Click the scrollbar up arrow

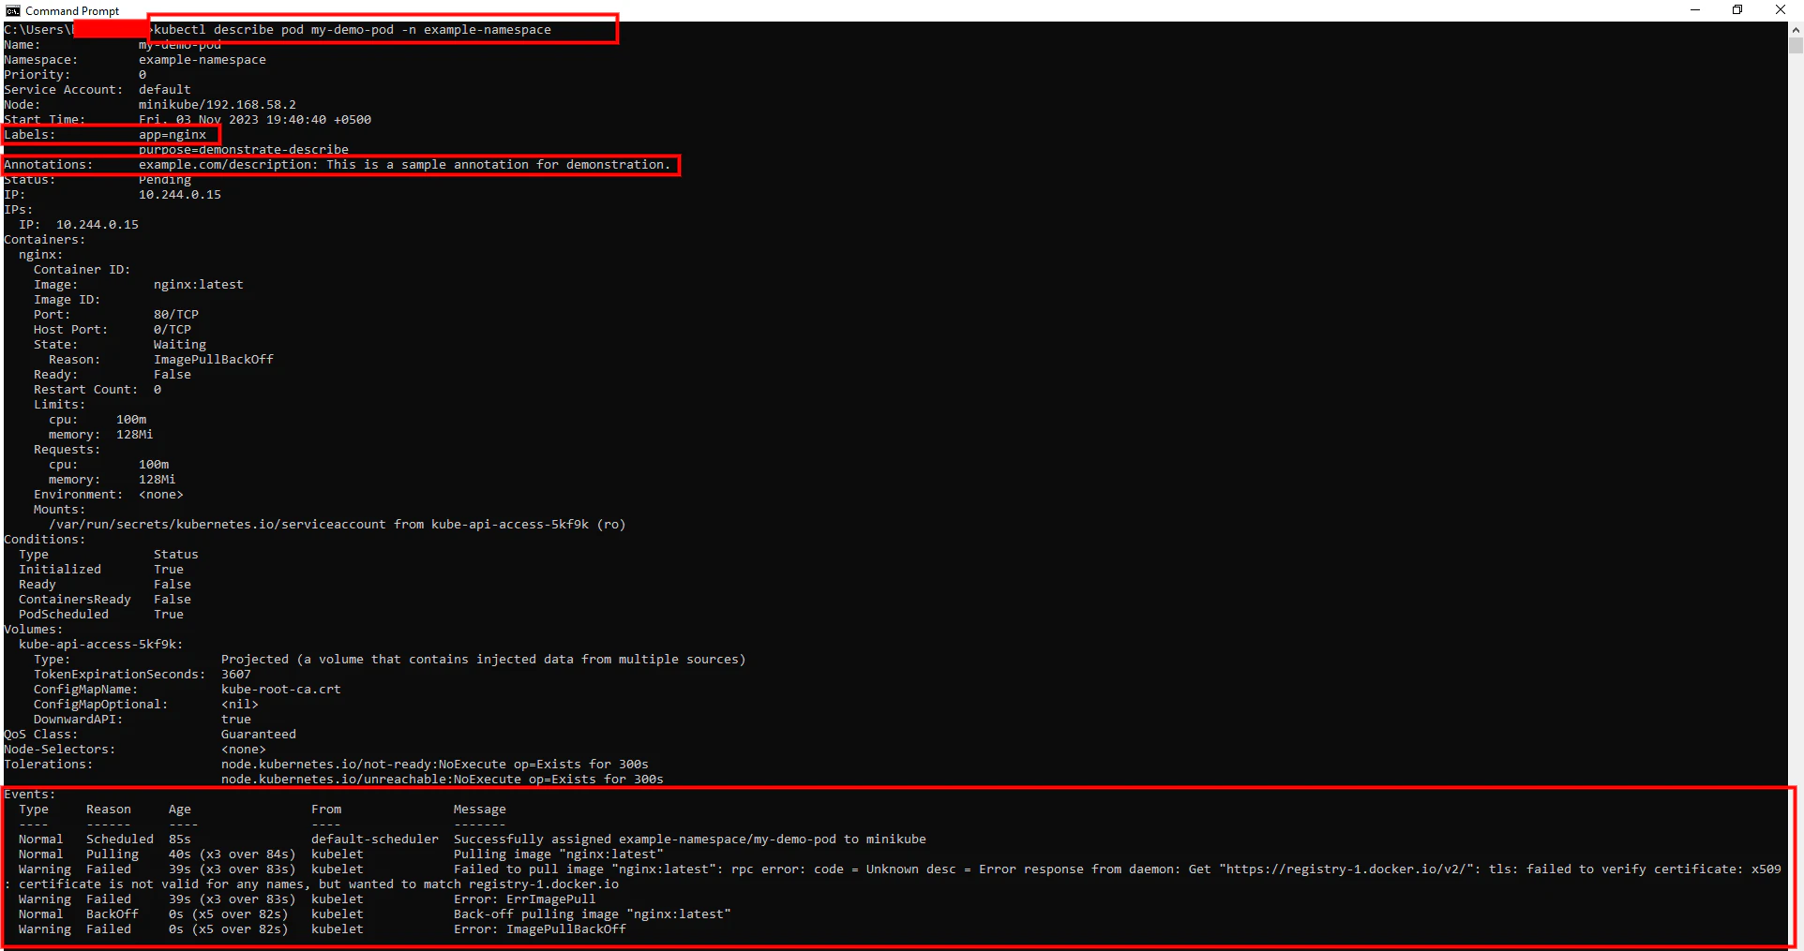[1796, 29]
